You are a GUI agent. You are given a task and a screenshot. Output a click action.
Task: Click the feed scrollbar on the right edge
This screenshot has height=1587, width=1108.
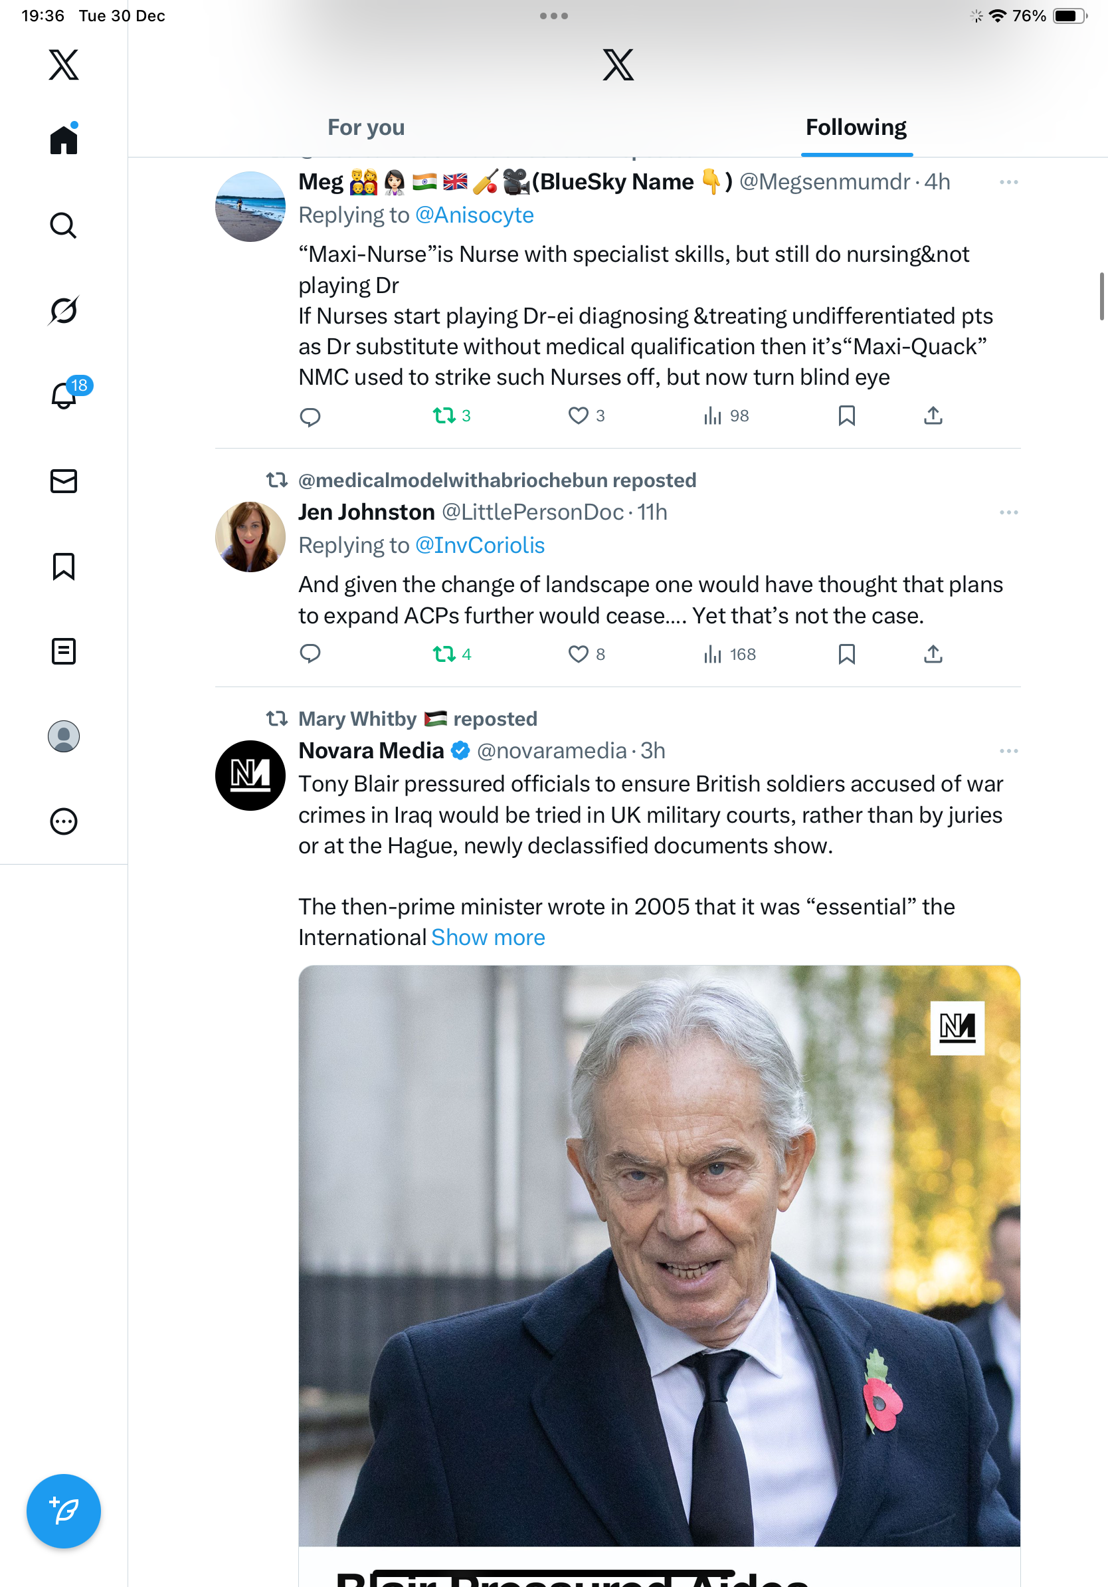point(1102,296)
